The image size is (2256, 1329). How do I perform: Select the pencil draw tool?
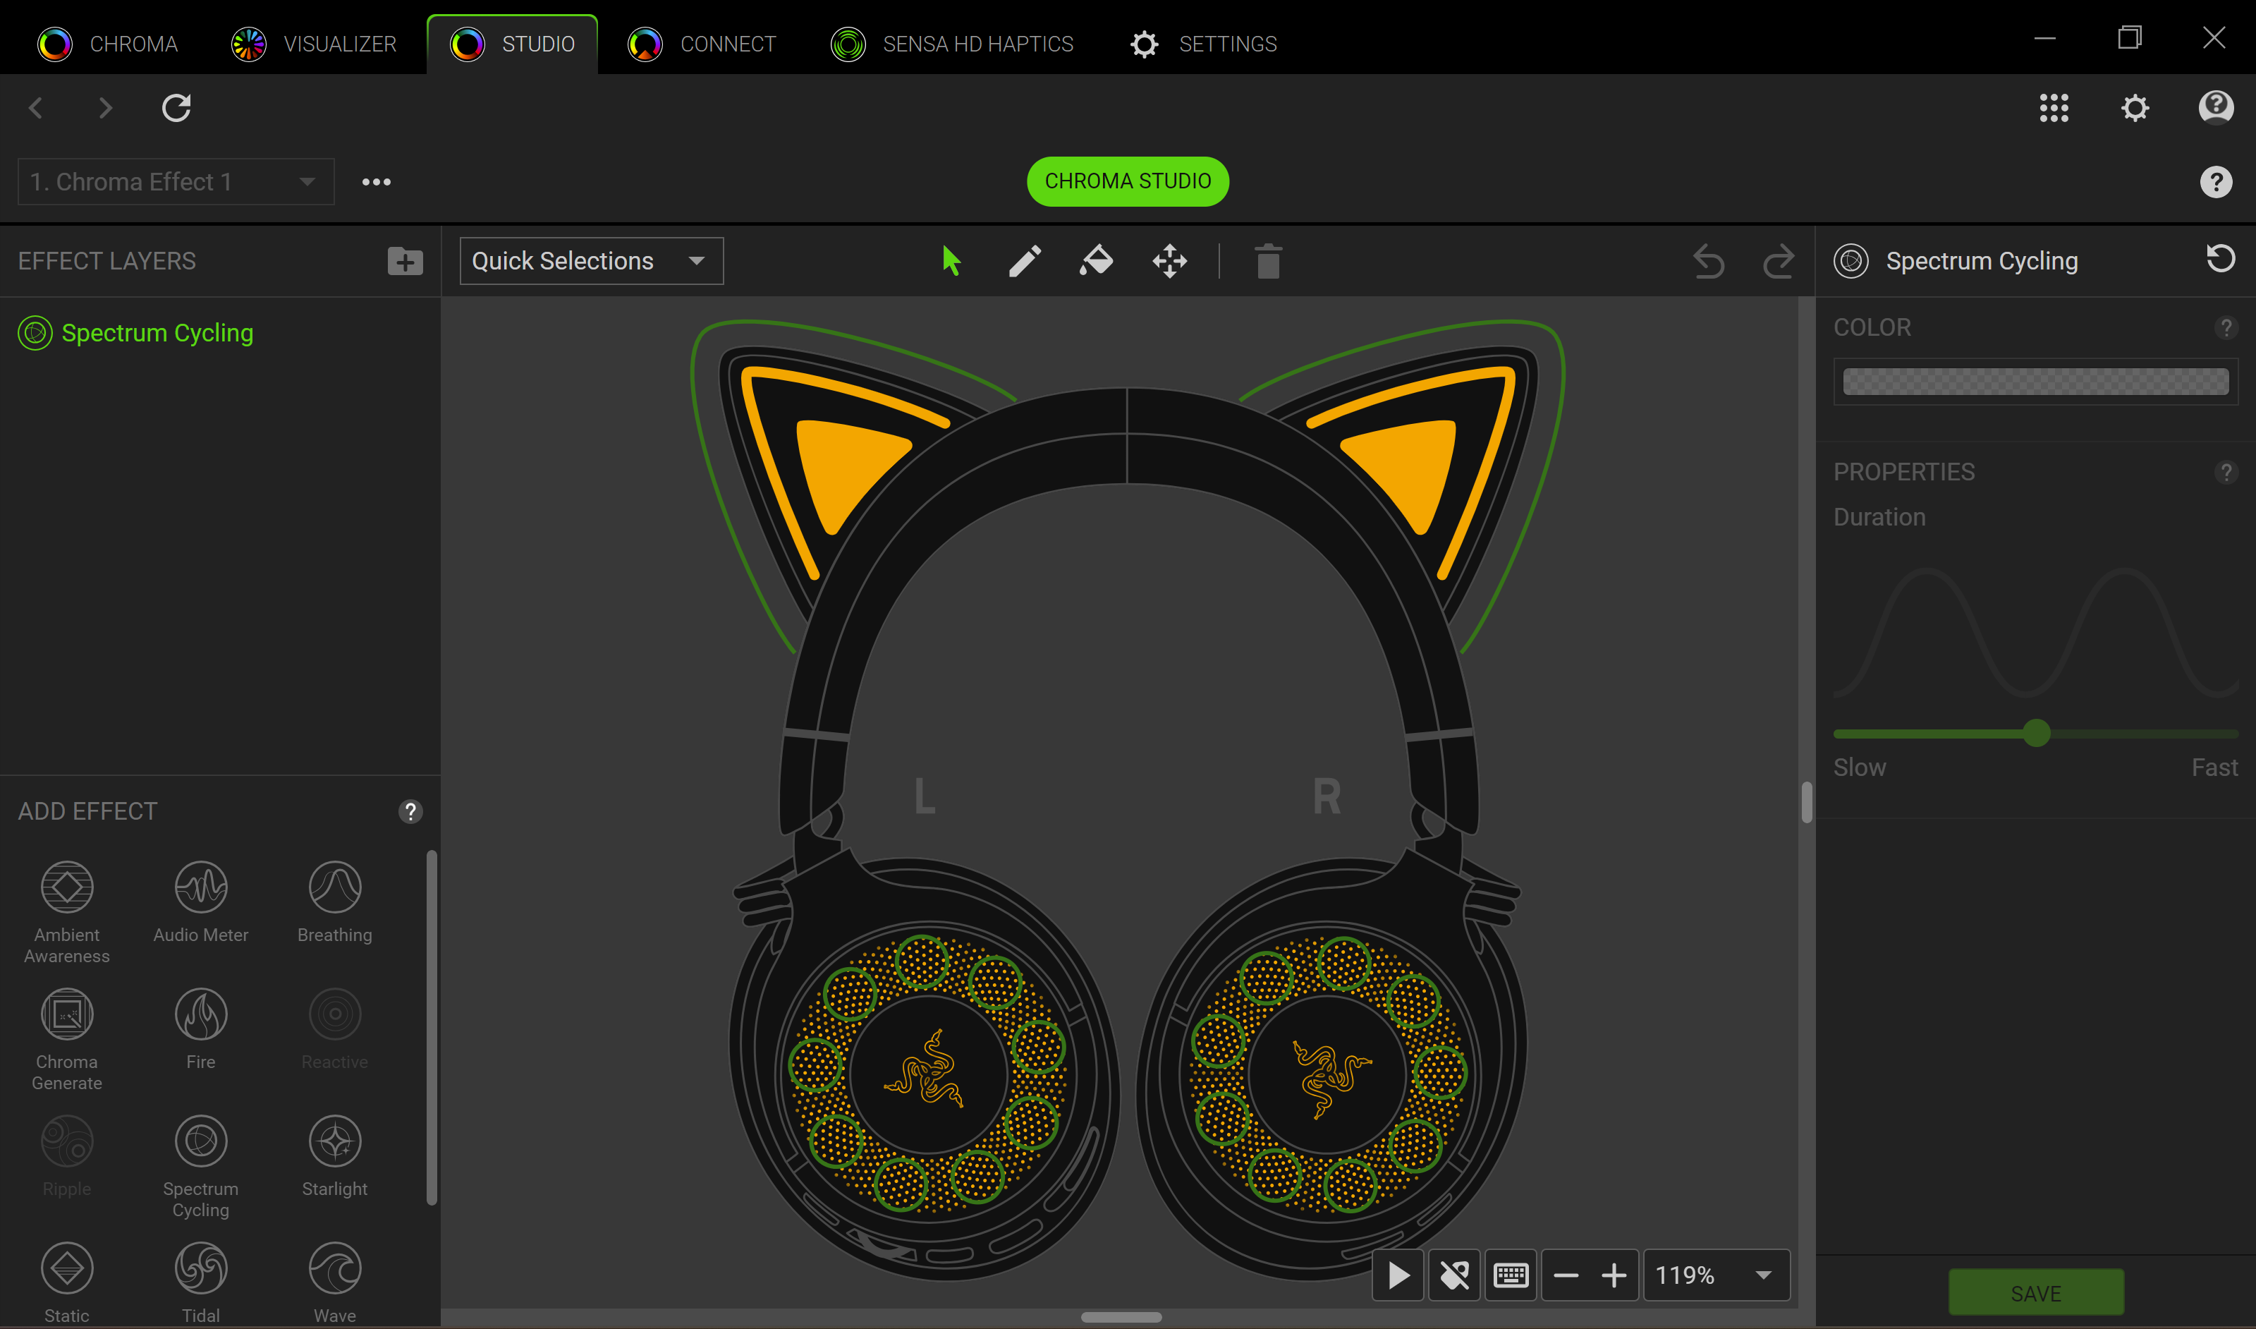[1024, 262]
